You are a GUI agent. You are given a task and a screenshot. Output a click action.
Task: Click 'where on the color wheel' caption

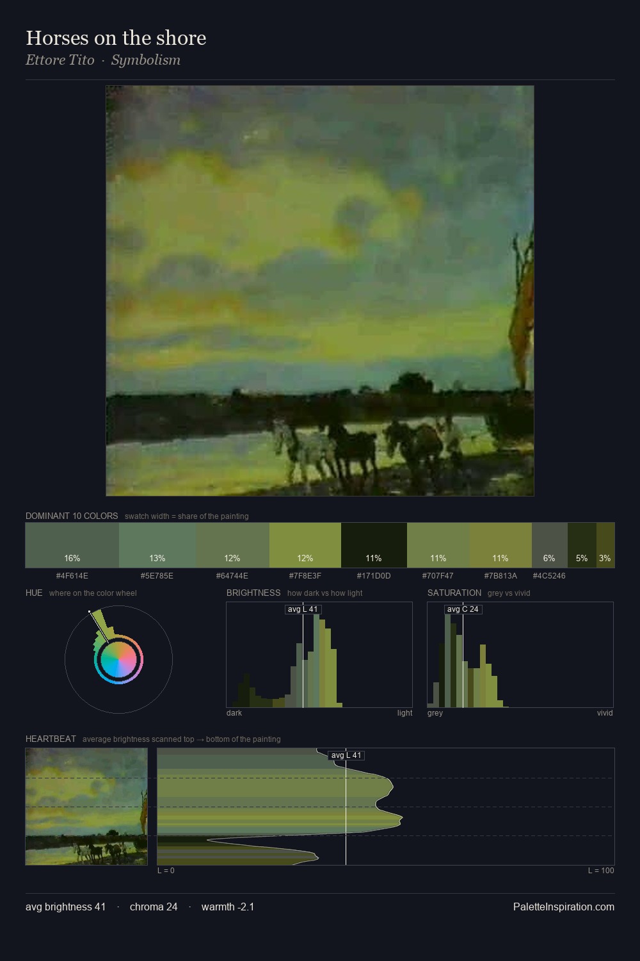93,593
